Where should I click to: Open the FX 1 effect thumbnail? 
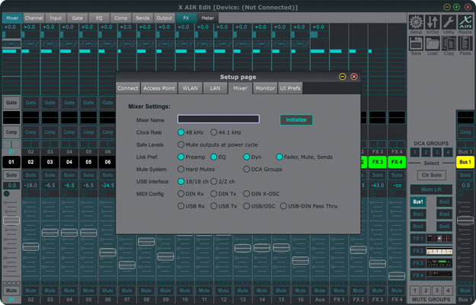[x=439, y=239]
